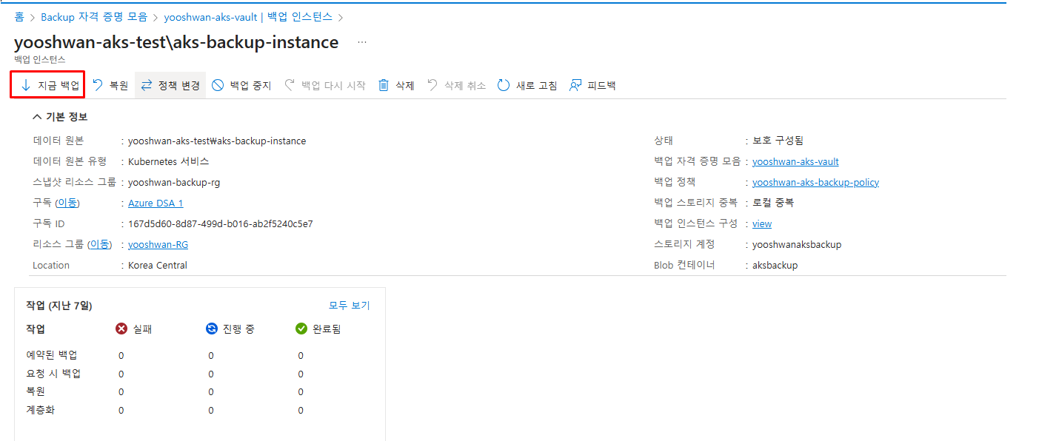This screenshot has width=1039, height=441.
Task: Click the blue 진행 중 status icon
Action: point(212,329)
